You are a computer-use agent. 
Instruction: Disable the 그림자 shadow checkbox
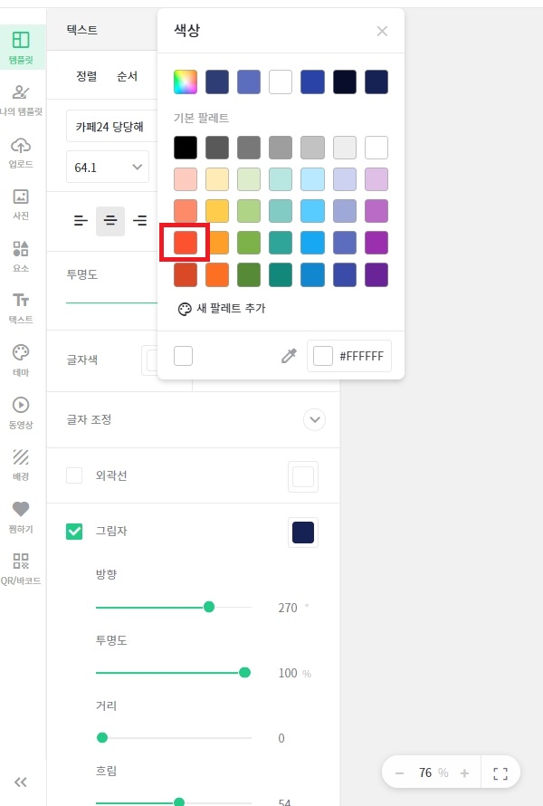(x=74, y=531)
